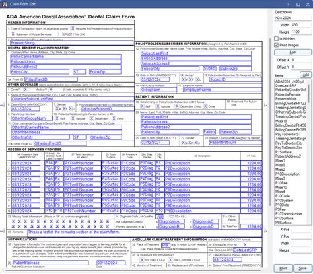Select P10Fee in the Items list
313x274 pixels.
tap(281, 183)
